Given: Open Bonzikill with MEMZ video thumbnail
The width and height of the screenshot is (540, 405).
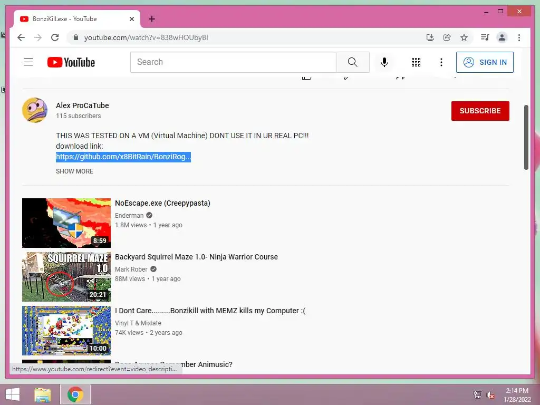Looking at the screenshot, I should (x=66, y=330).
